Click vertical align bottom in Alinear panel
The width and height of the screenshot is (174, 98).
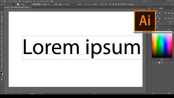172,13
